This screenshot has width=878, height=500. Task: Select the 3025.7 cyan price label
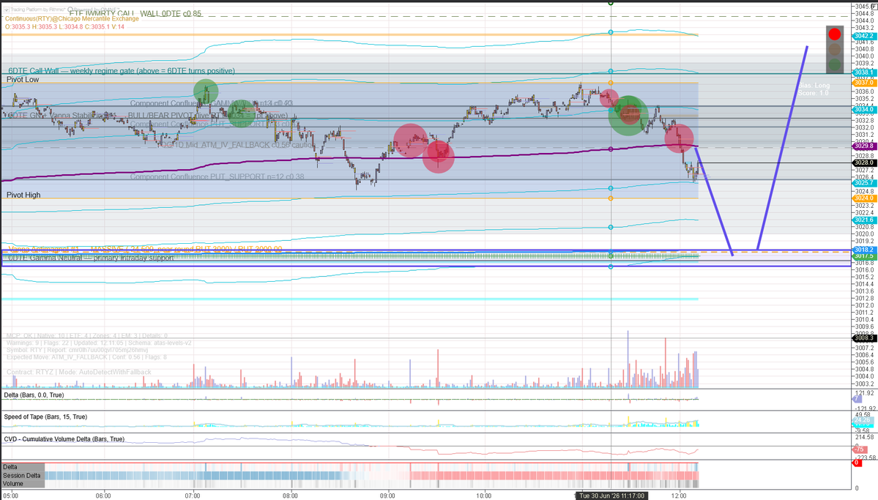864,183
